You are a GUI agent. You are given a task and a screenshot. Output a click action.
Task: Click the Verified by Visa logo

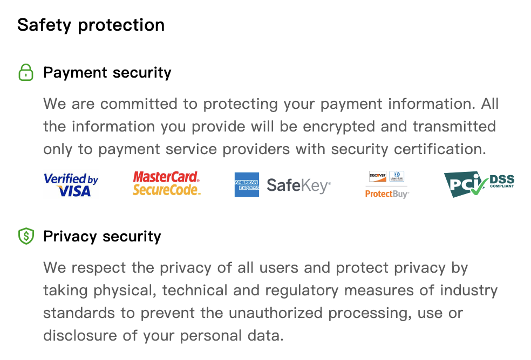coord(71,184)
